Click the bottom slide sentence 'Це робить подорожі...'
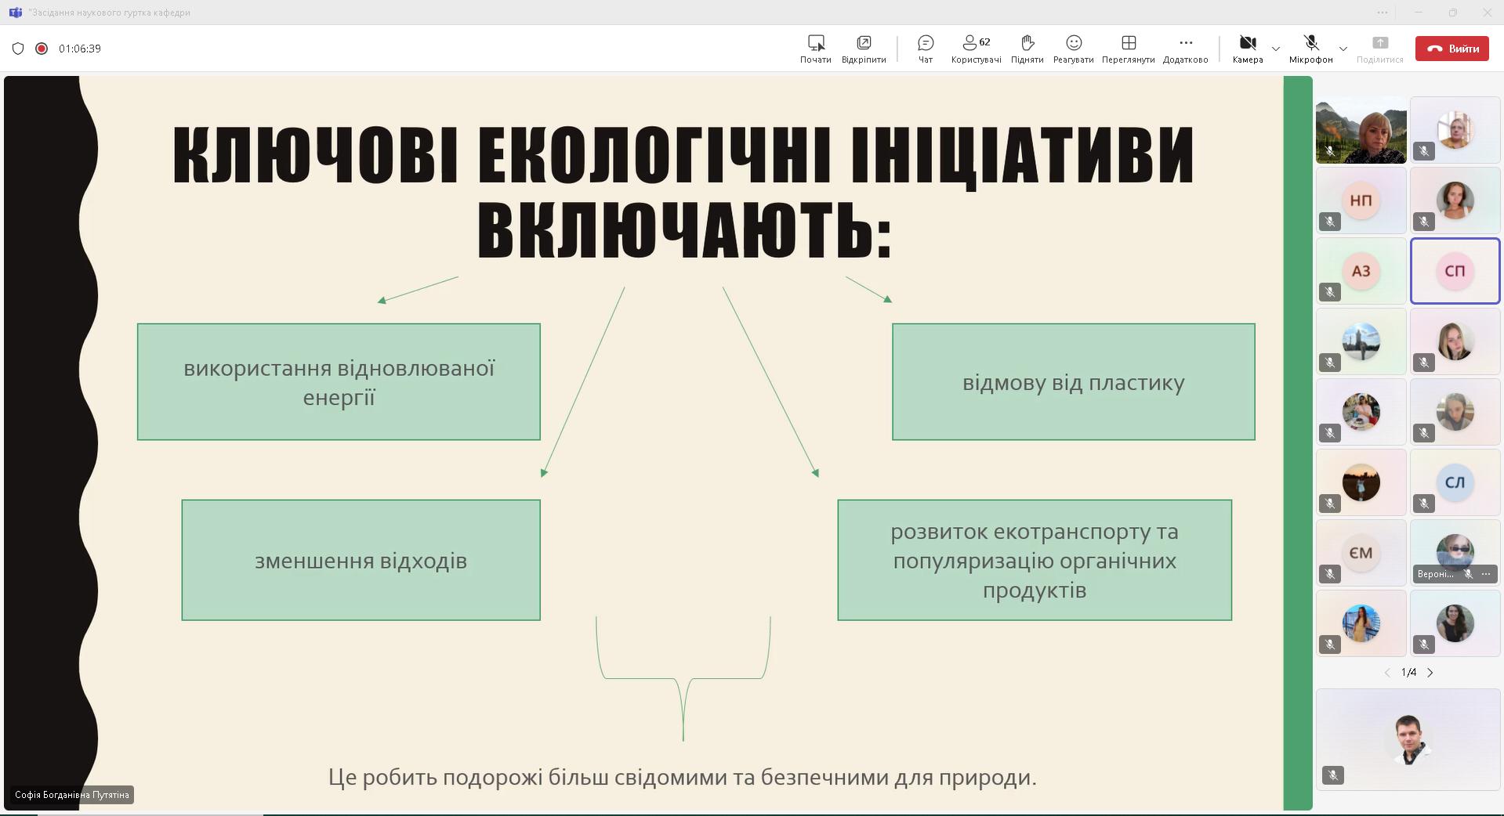1504x816 pixels. click(682, 777)
